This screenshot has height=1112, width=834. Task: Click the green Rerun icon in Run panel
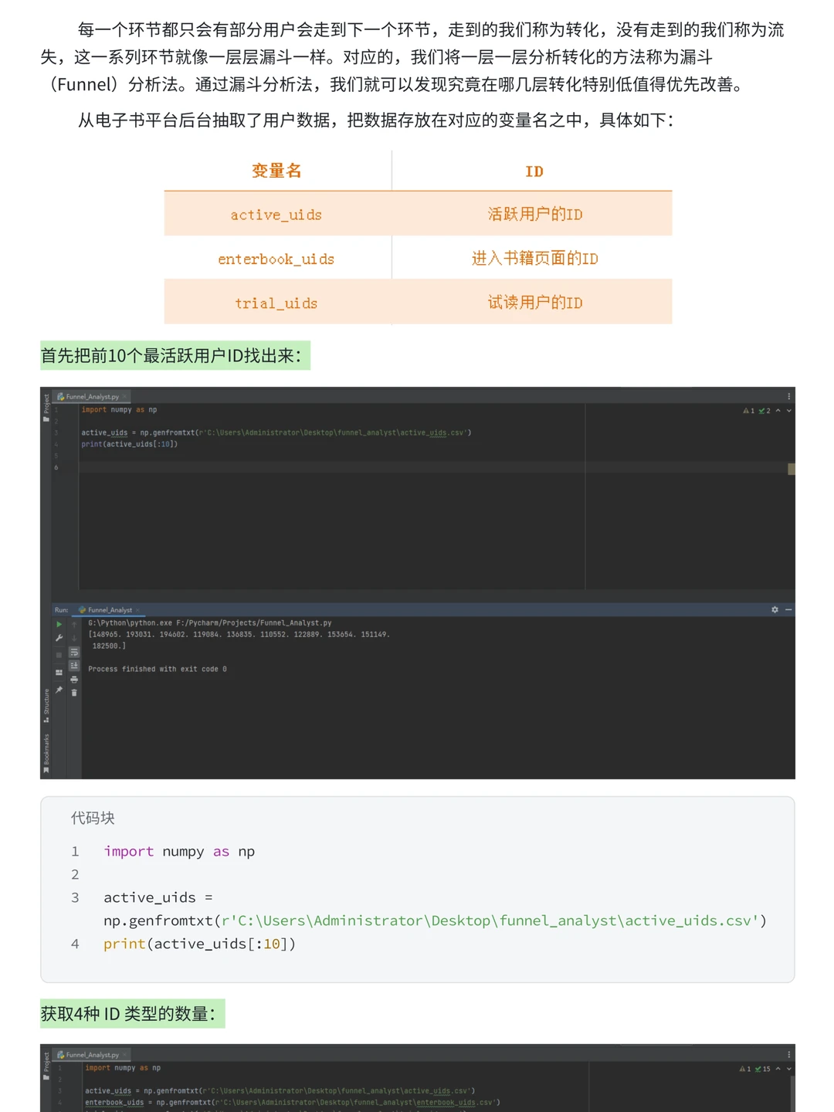pyautogui.click(x=59, y=624)
